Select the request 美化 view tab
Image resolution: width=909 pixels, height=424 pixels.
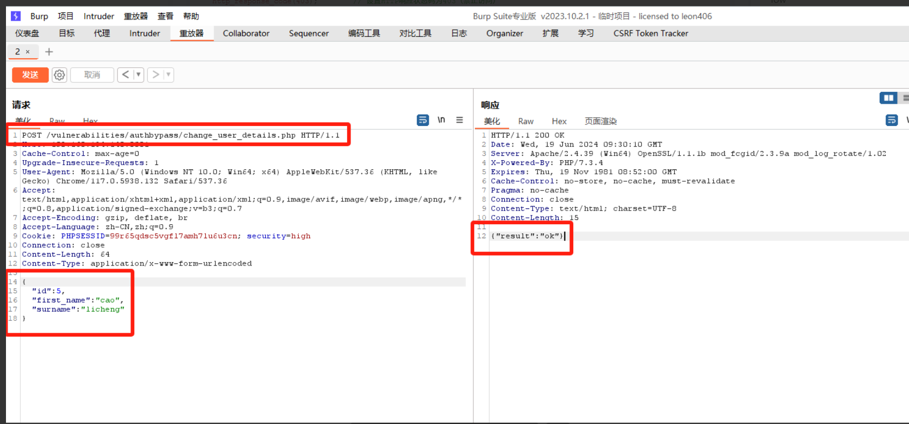[x=23, y=121]
